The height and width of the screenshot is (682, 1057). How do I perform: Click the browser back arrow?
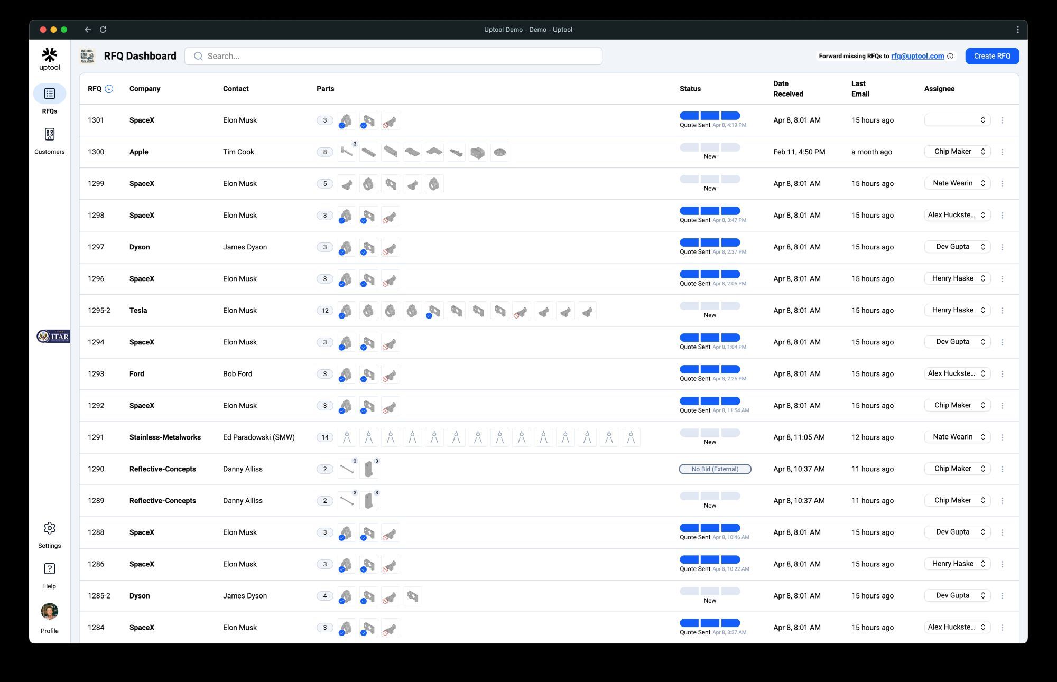coord(88,30)
